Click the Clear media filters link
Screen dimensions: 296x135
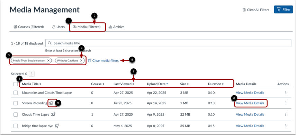pyautogui.click(x=103, y=61)
